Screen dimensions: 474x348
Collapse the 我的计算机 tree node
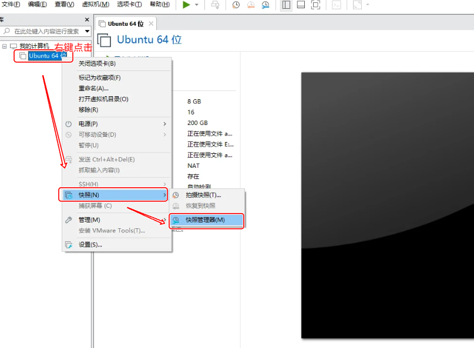(4, 46)
